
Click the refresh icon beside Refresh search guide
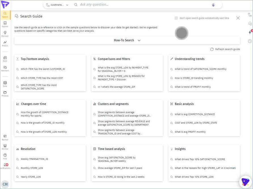[x=212, y=49]
